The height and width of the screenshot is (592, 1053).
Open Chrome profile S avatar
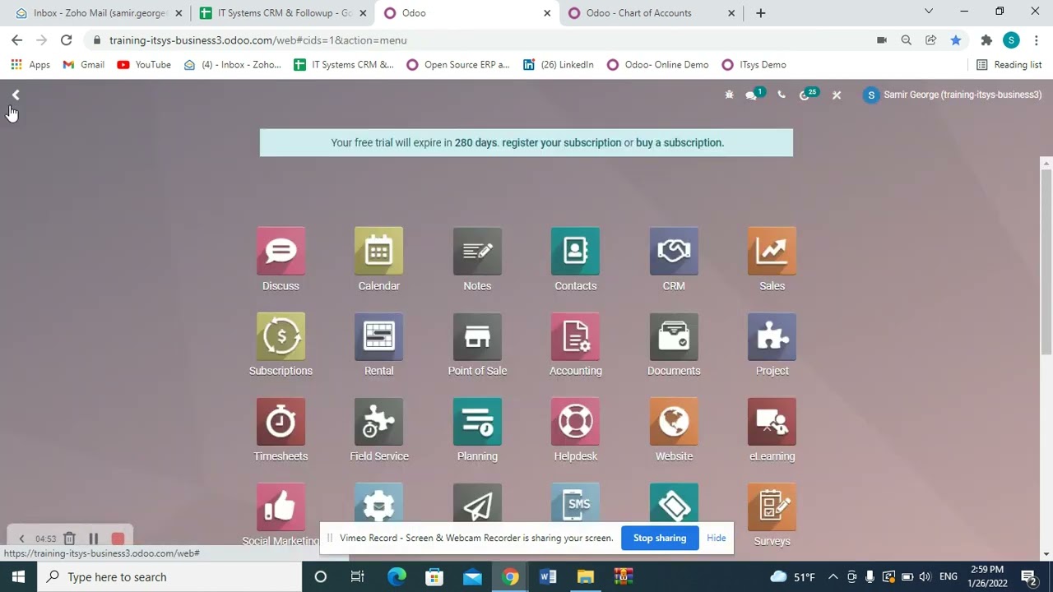pyautogui.click(x=1011, y=40)
